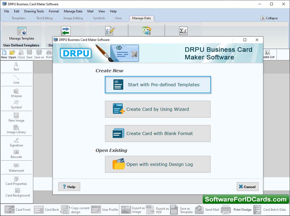Click Start with Pre-defined Templates

tap(158, 85)
